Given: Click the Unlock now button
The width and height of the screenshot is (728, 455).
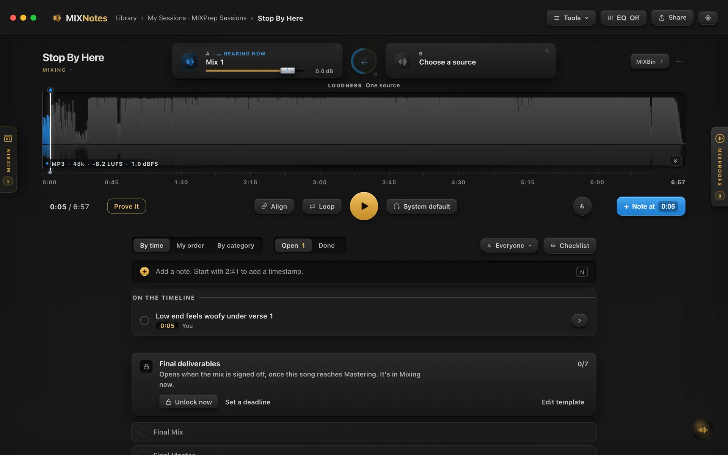Looking at the screenshot, I should click(188, 402).
